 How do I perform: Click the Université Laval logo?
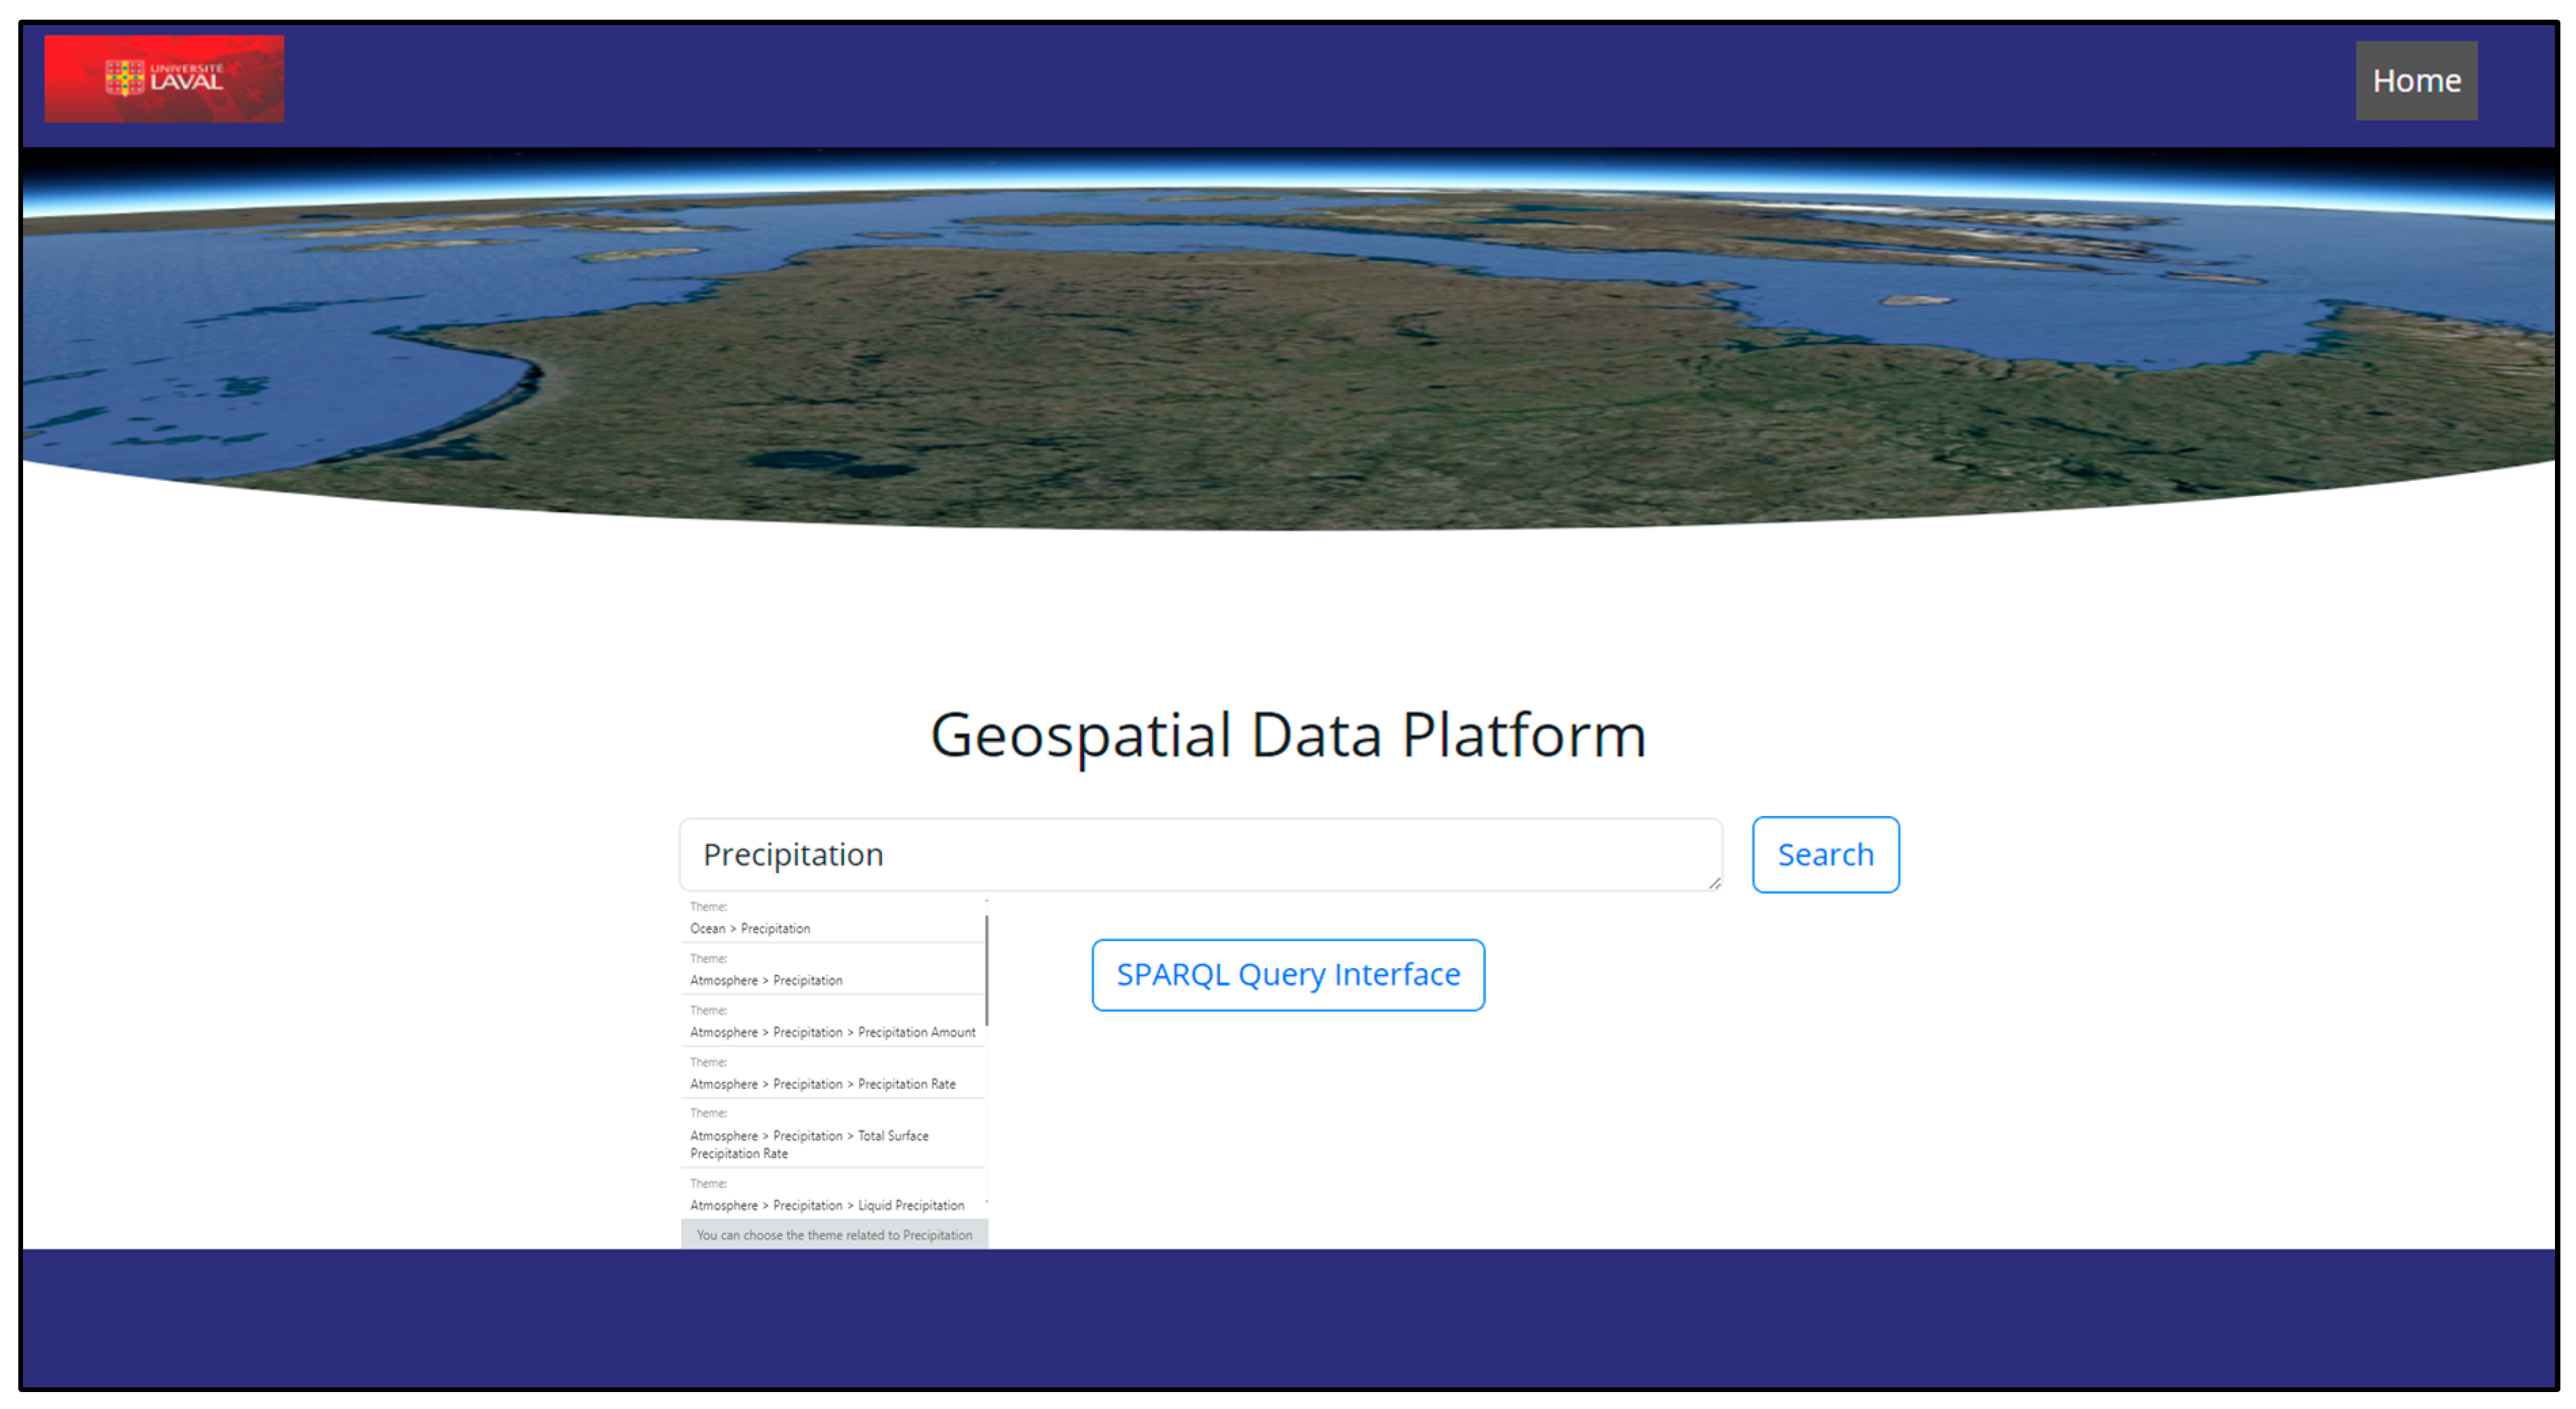tap(164, 79)
